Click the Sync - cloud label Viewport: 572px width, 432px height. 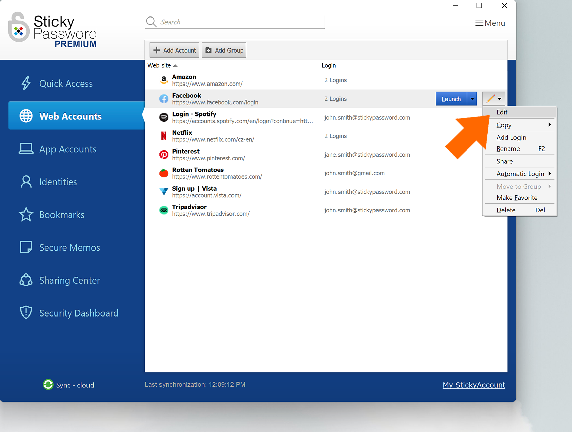[75, 385]
